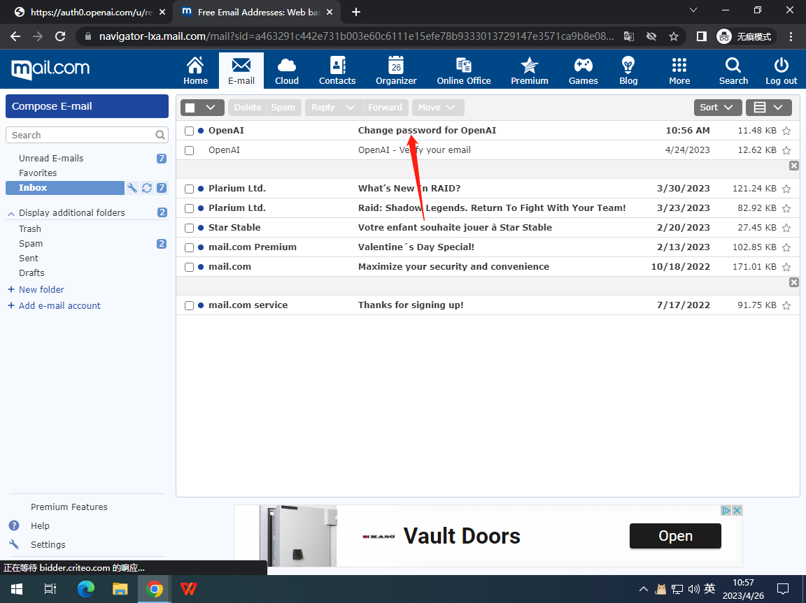This screenshot has height=603, width=806.
Task: Click the Add e-mail account link
Action: point(59,305)
